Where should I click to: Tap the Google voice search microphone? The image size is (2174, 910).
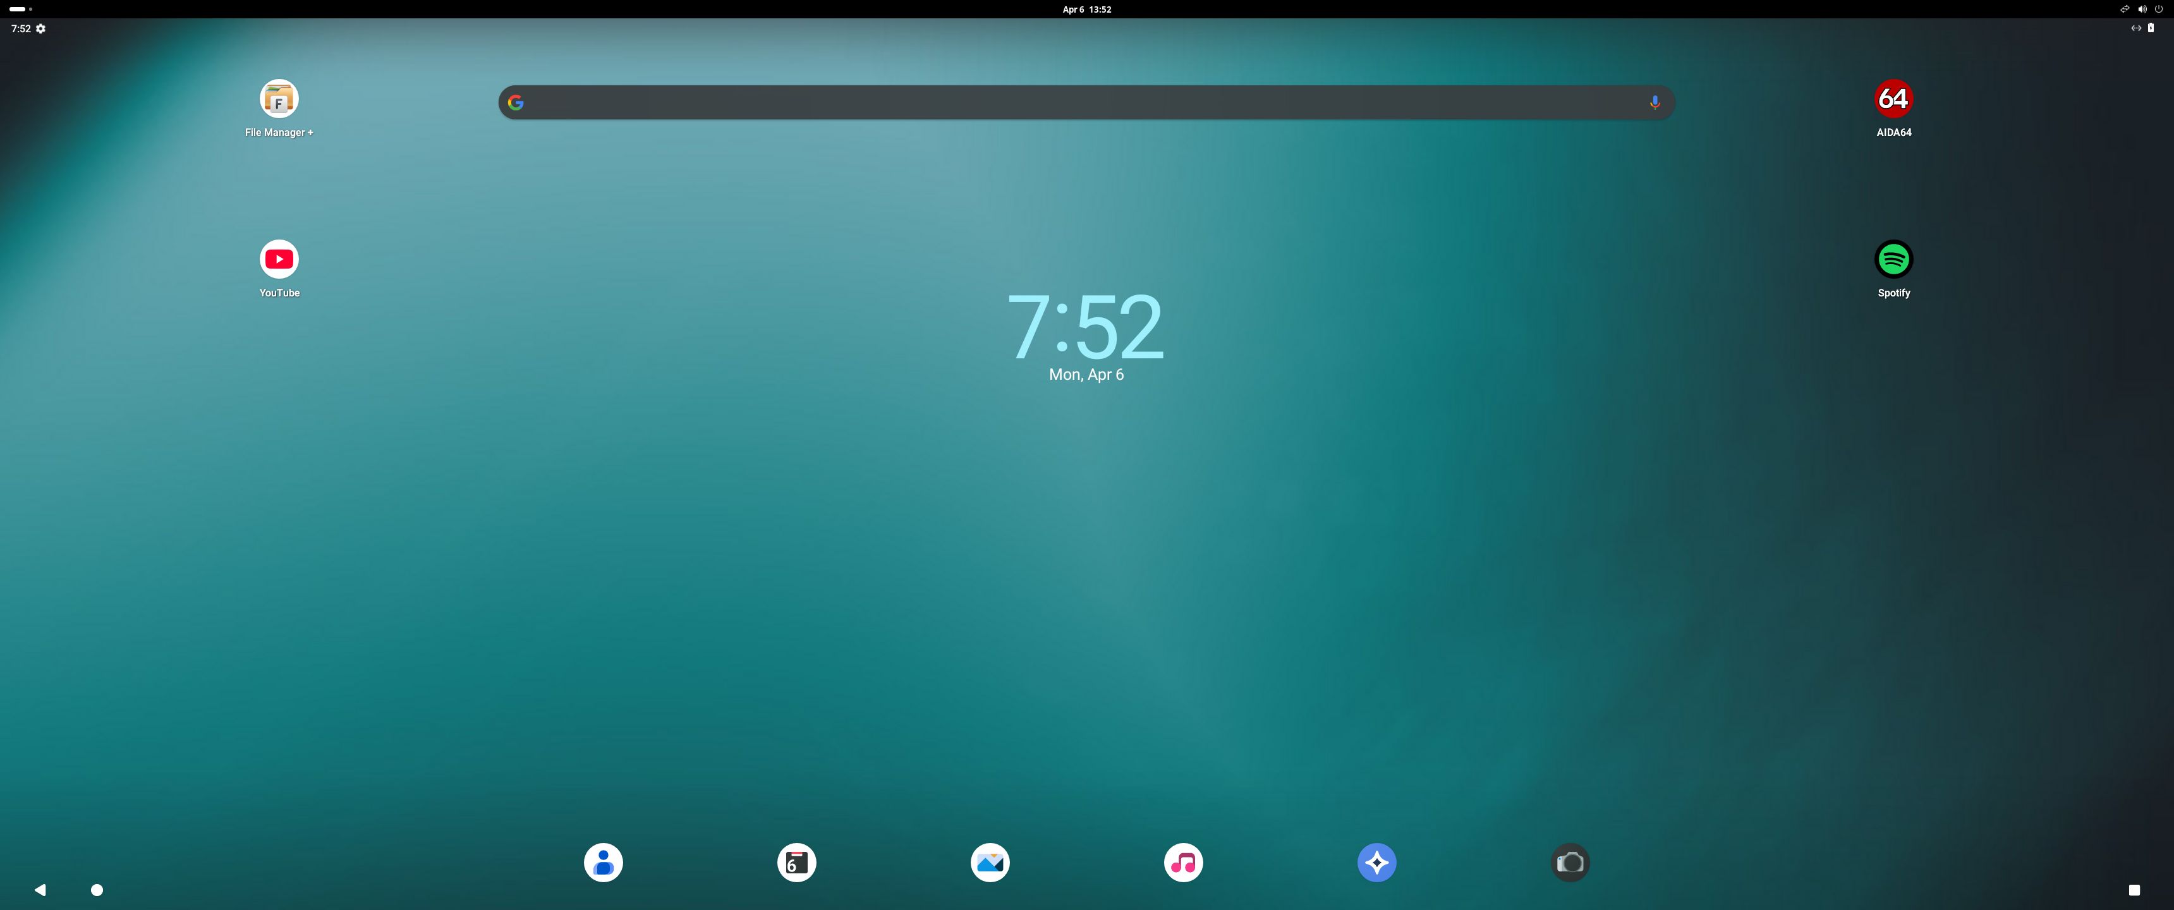pos(1654,102)
